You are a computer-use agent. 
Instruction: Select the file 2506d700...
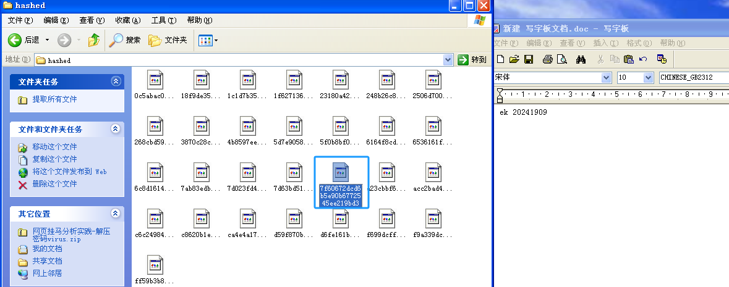(433, 85)
